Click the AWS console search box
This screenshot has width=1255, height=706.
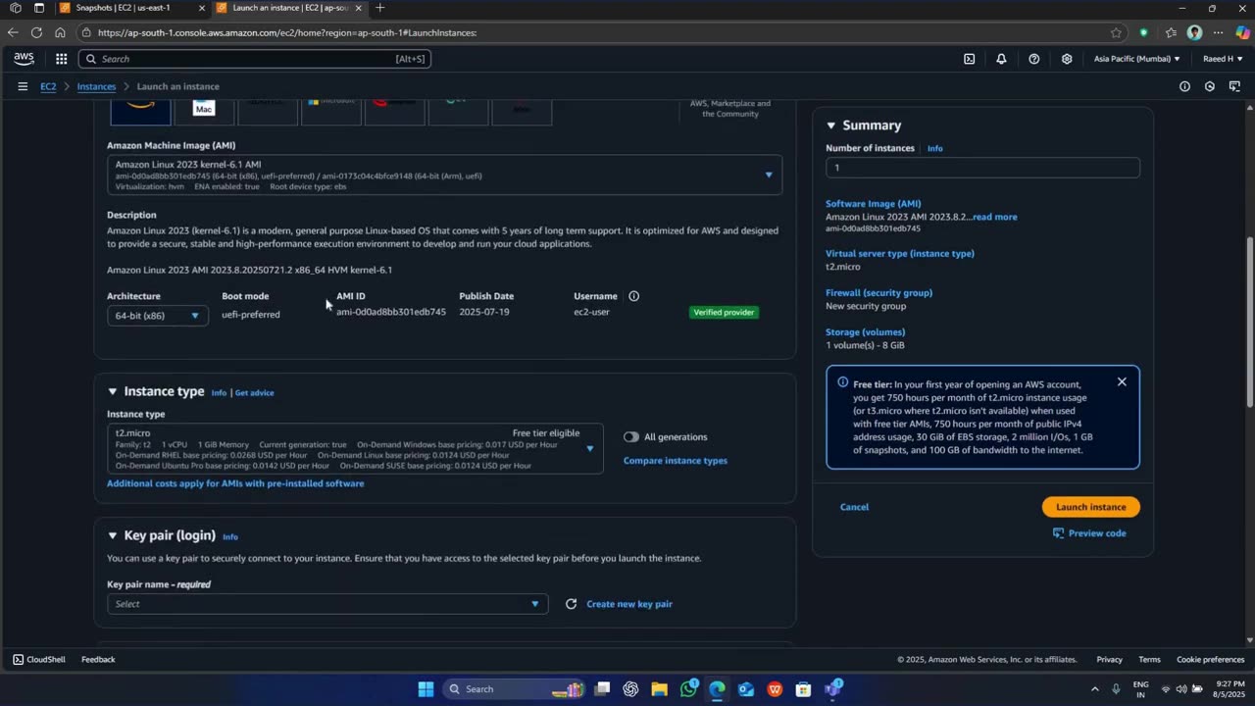254,59
